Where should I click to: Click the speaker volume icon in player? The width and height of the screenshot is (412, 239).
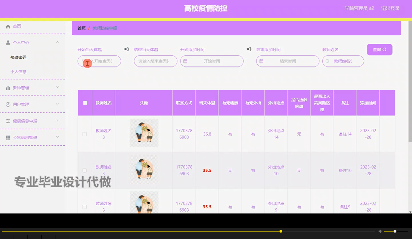pos(380,231)
